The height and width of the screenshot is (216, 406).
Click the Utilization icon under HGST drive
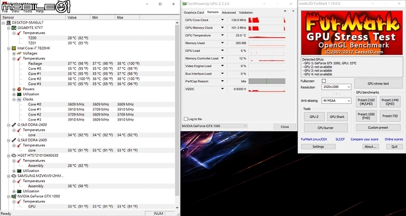[x=19, y=171]
